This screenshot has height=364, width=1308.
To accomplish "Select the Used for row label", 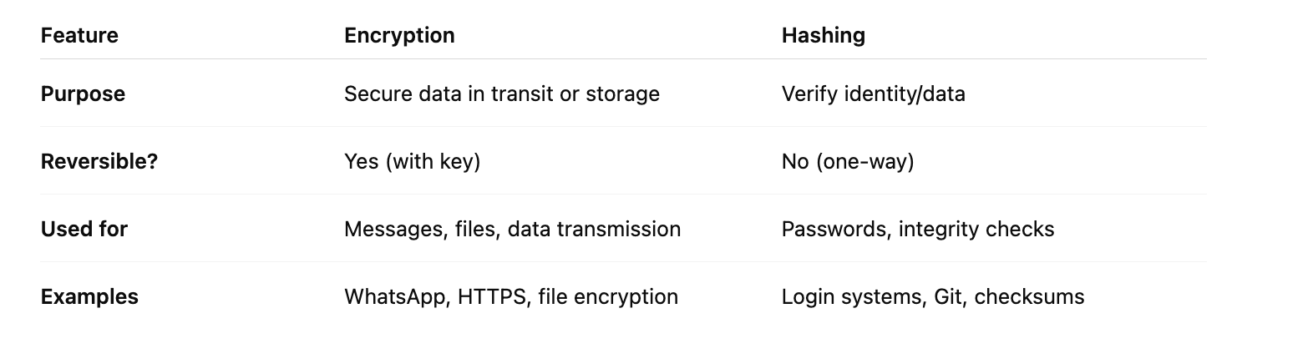I will (84, 229).
